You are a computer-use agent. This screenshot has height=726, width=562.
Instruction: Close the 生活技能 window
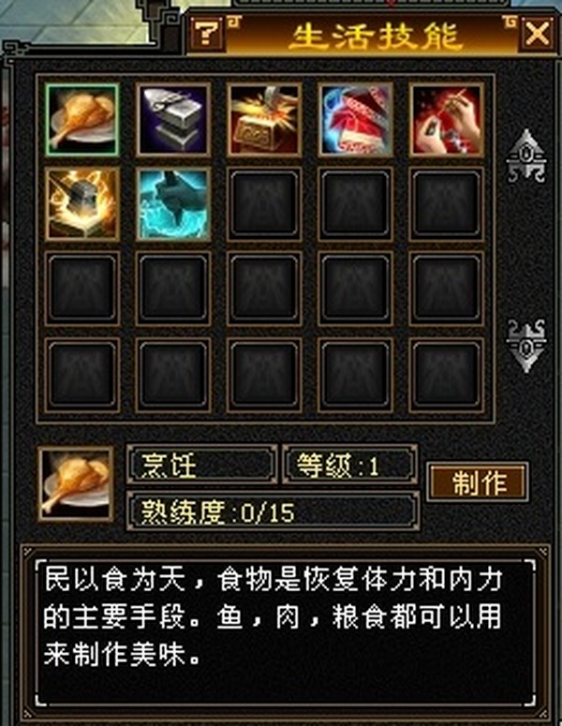click(x=537, y=34)
